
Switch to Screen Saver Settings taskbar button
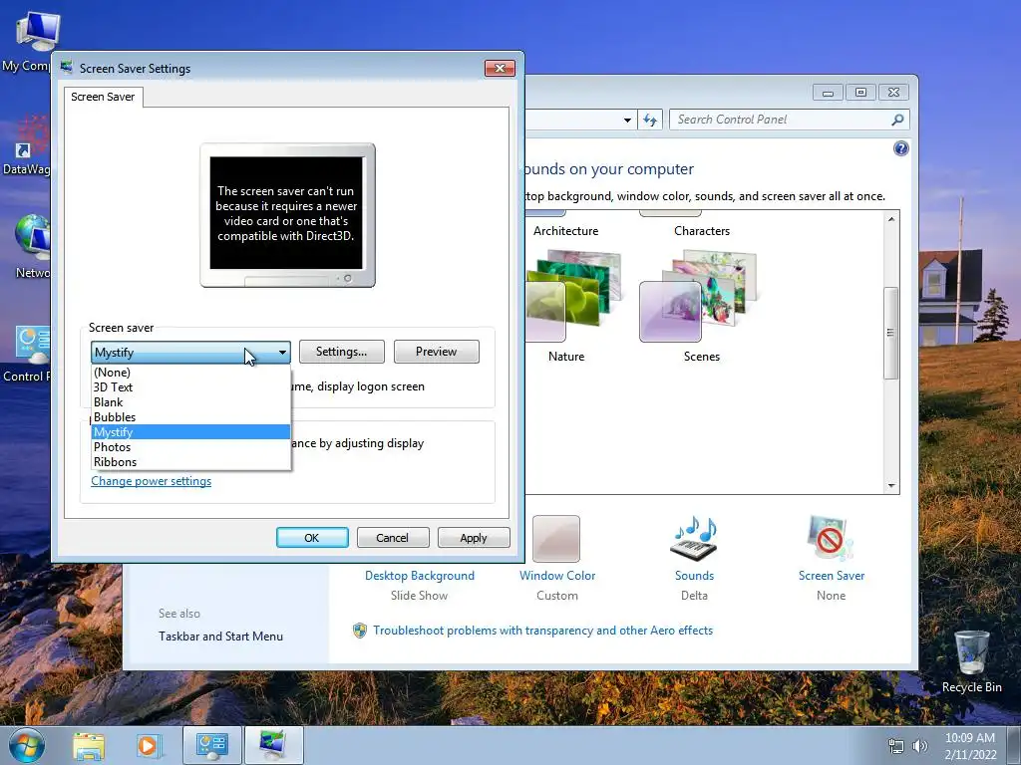click(x=273, y=745)
